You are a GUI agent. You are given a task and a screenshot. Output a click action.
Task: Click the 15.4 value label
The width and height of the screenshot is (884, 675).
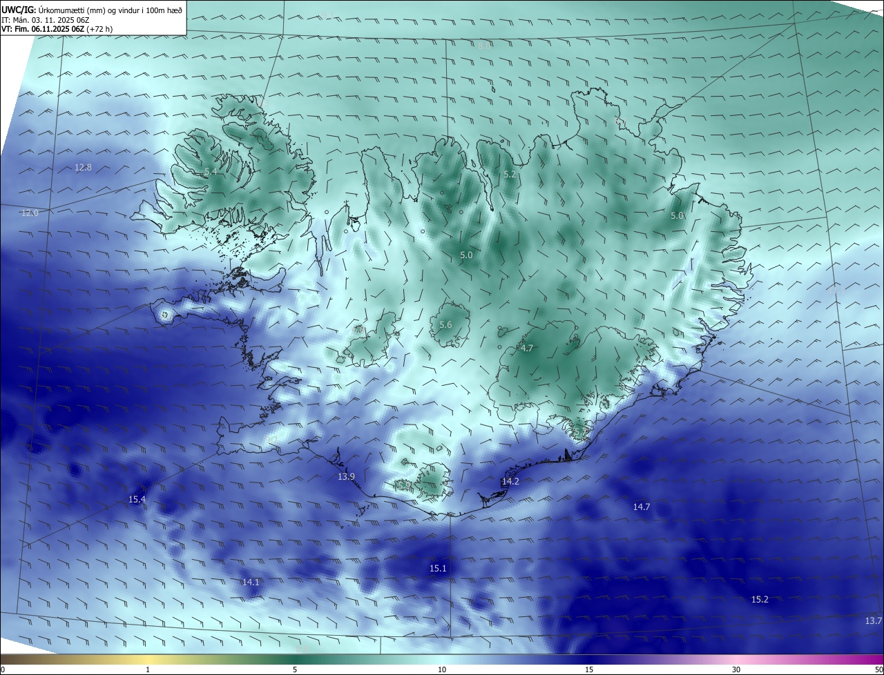(x=137, y=500)
